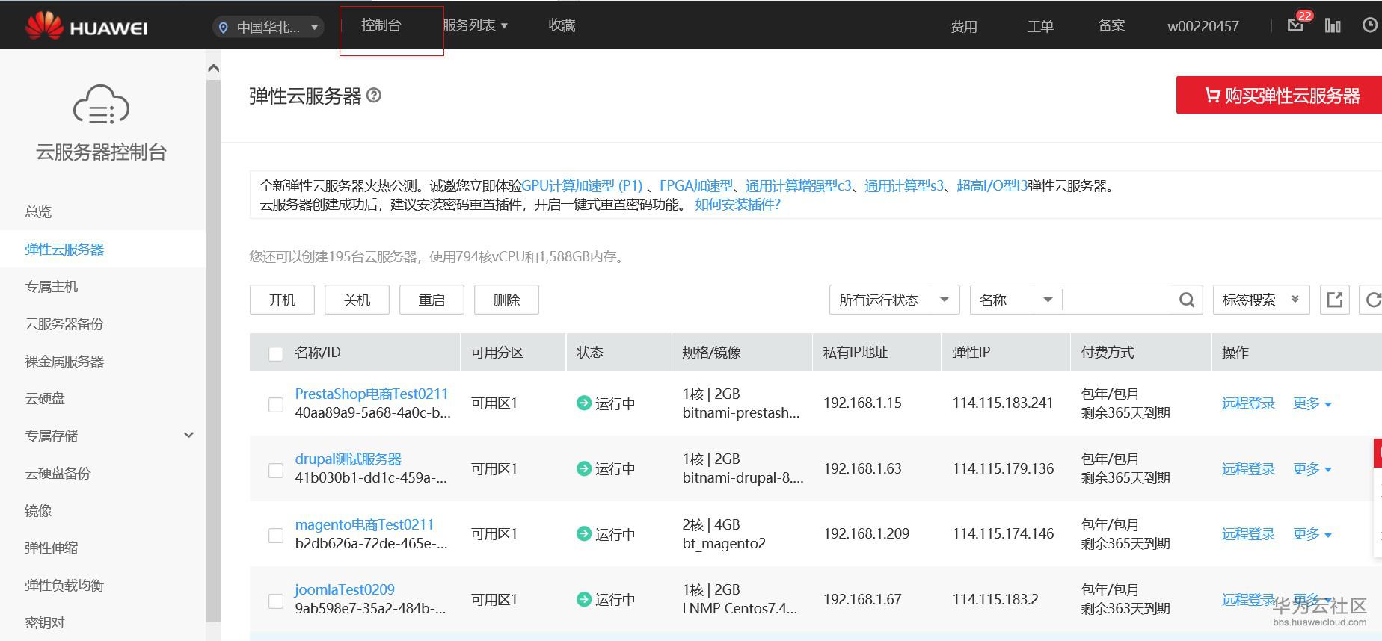Select the magento电商Test0211 row checkbox

pyautogui.click(x=276, y=535)
